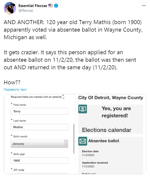
Task: Open the tweet's three-dot more options menu
Action: (x=144, y=6)
